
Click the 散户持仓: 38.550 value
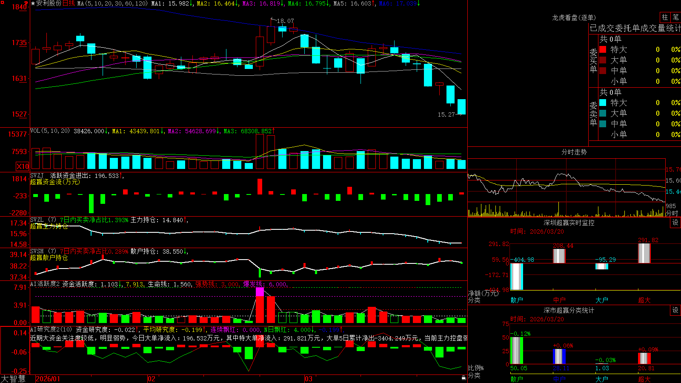(x=157, y=252)
